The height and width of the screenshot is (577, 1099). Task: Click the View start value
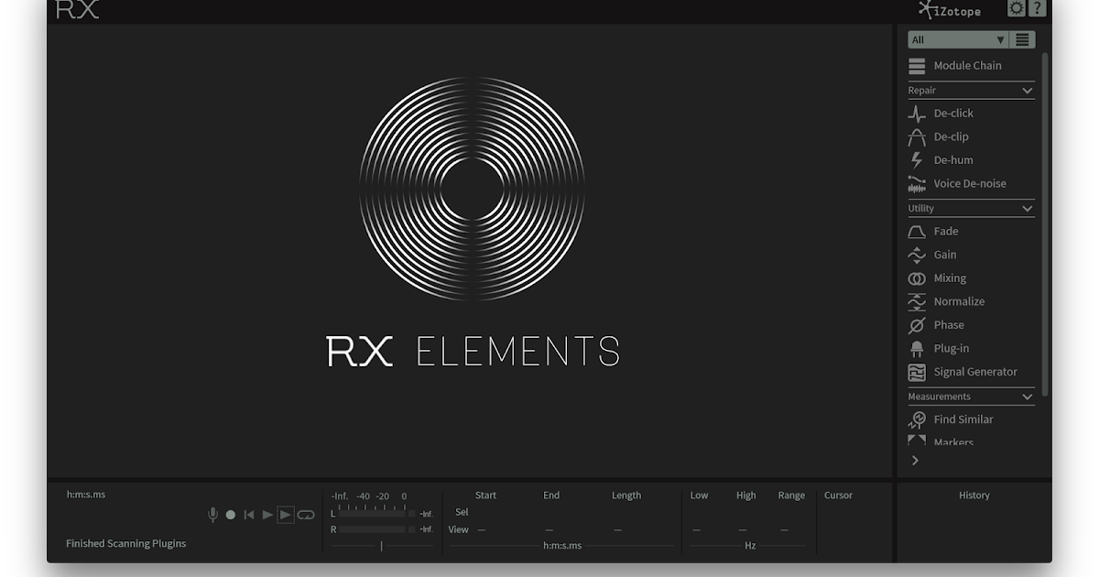(482, 530)
